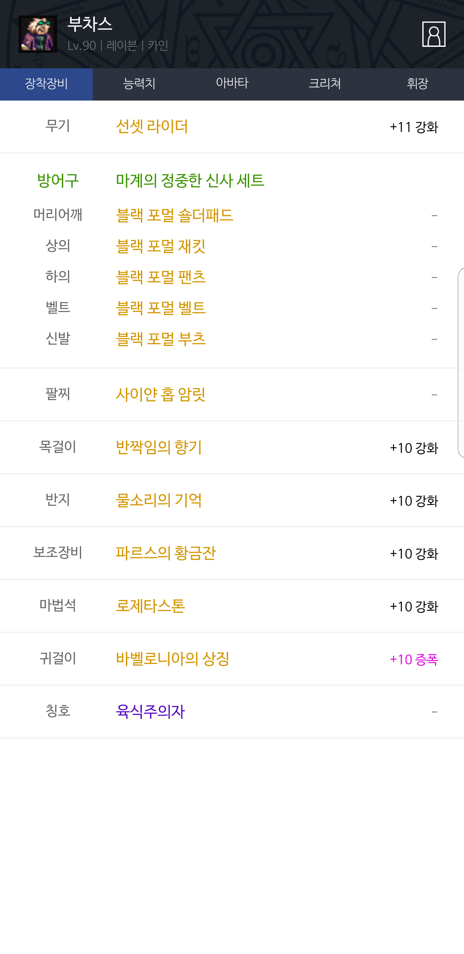This screenshot has height=954, width=464.
Task: Open necklace 반짝임의 향기
Action: tap(159, 447)
